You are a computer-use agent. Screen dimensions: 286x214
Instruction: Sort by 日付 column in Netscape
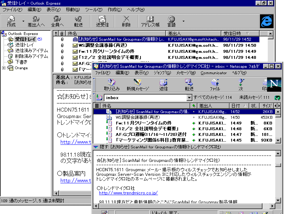pos(238,106)
